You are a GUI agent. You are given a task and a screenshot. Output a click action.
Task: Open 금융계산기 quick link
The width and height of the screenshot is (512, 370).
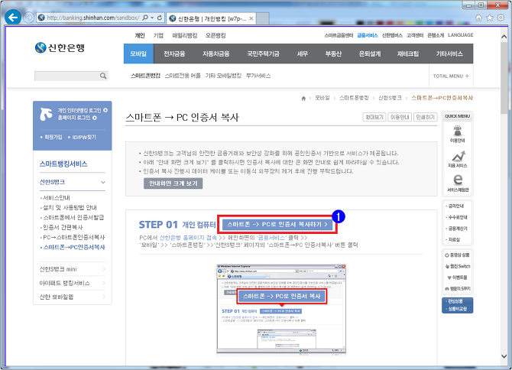458,229
